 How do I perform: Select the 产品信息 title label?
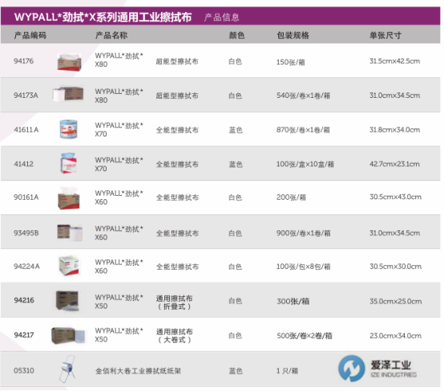point(222,18)
